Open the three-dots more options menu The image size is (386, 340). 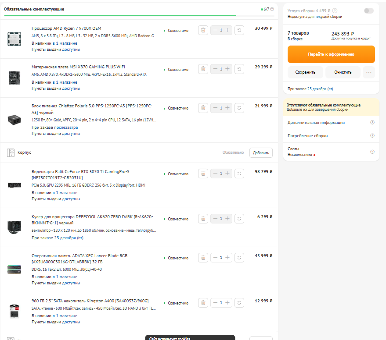pyautogui.click(x=369, y=72)
